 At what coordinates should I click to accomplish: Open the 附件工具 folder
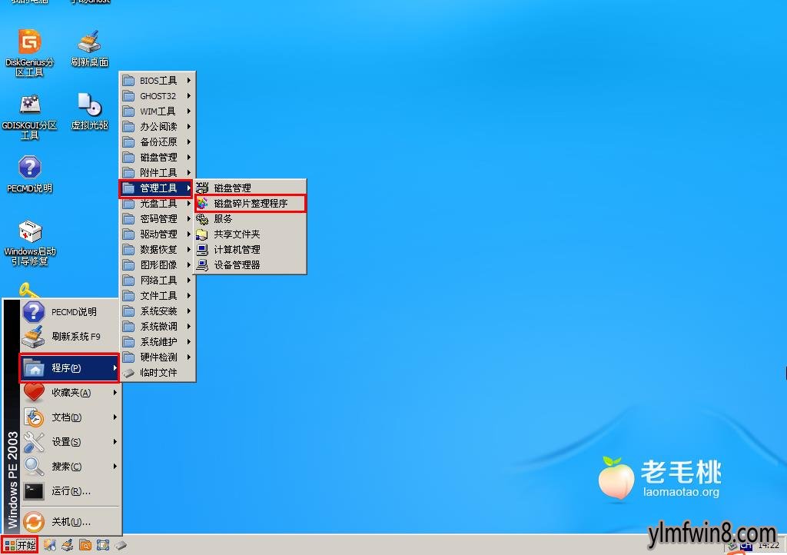(157, 173)
